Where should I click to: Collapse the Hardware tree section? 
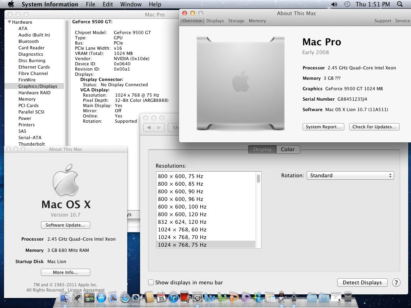pyautogui.click(x=10, y=22)
